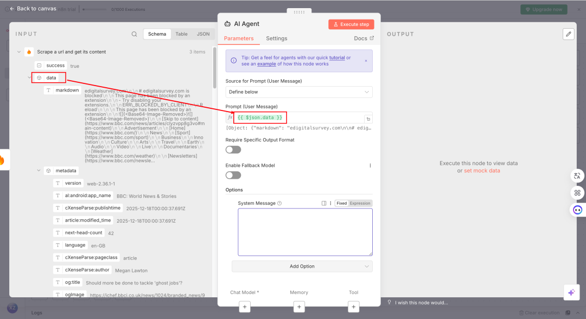
Task: Open the Docs external link
Action: pos(364,38)
